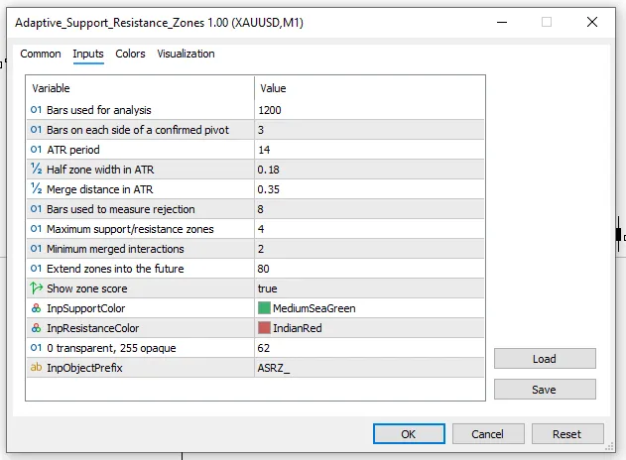Close the indicator settings dialog

point(592,22)
